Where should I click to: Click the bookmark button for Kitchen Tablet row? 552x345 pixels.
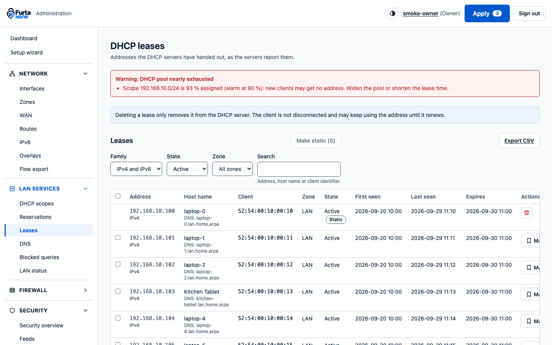pos(530,294)
